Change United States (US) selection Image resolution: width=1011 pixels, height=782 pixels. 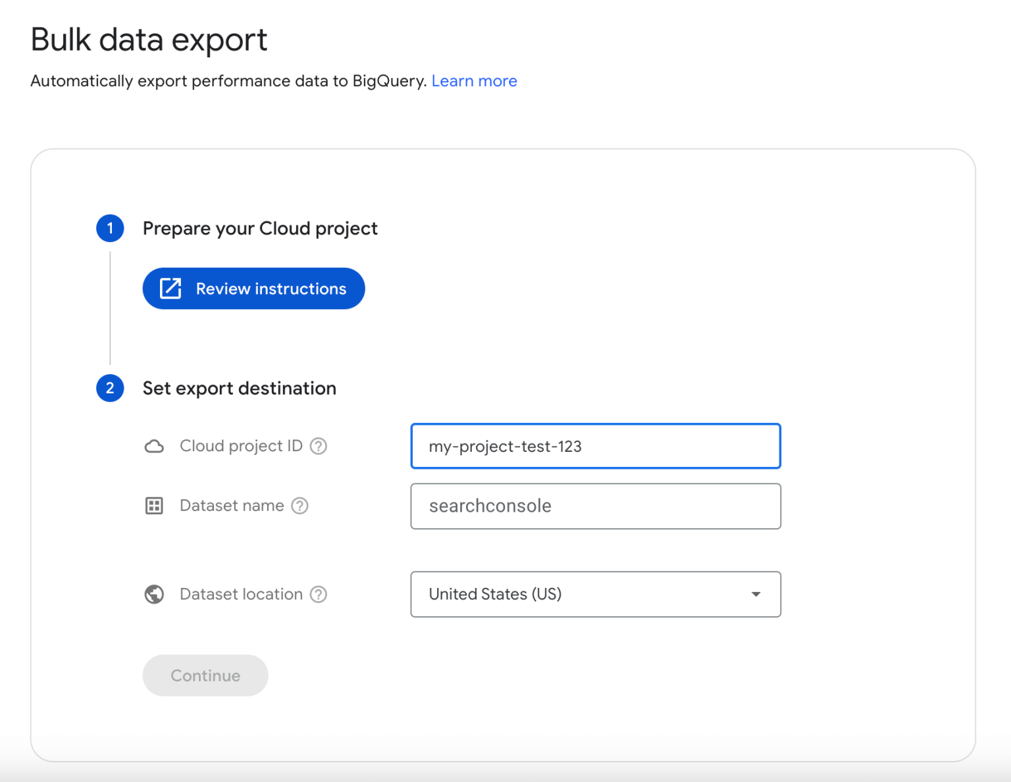point(595,594)
